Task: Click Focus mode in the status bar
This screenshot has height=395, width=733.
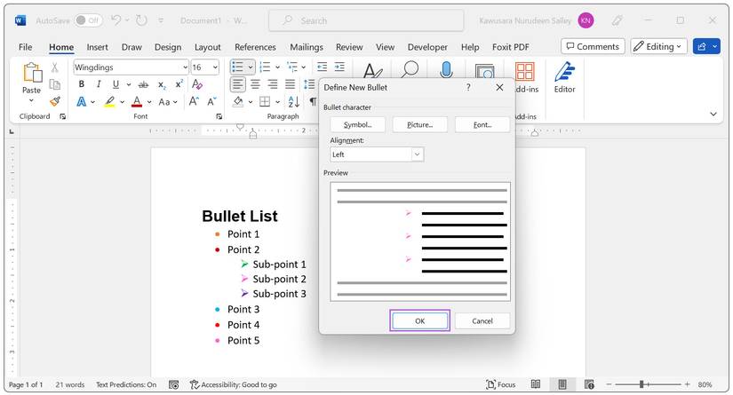Action: pos(501,384)
